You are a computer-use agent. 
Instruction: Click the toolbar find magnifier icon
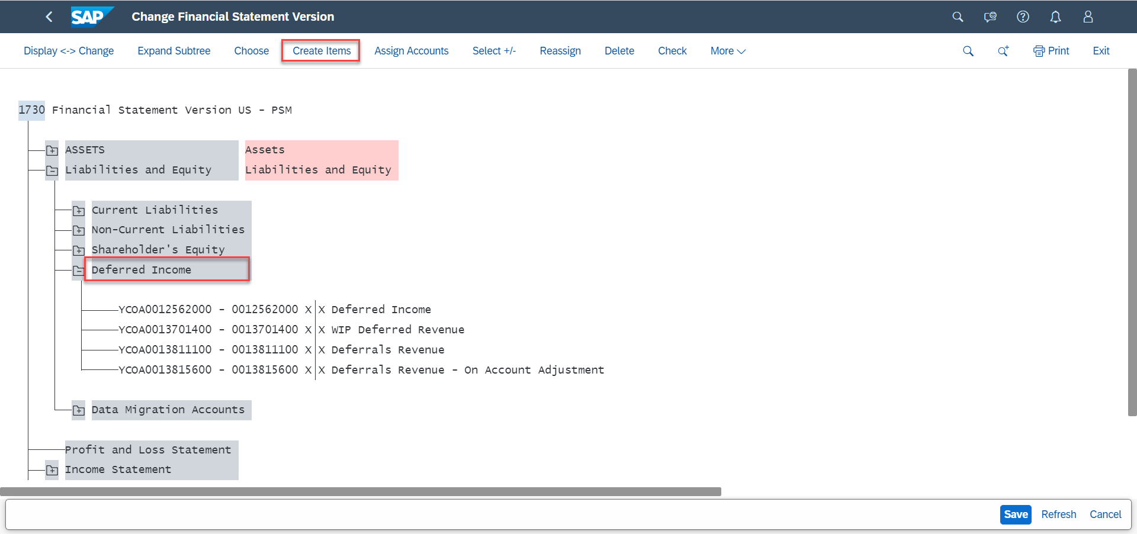click(x=968, y=51)
